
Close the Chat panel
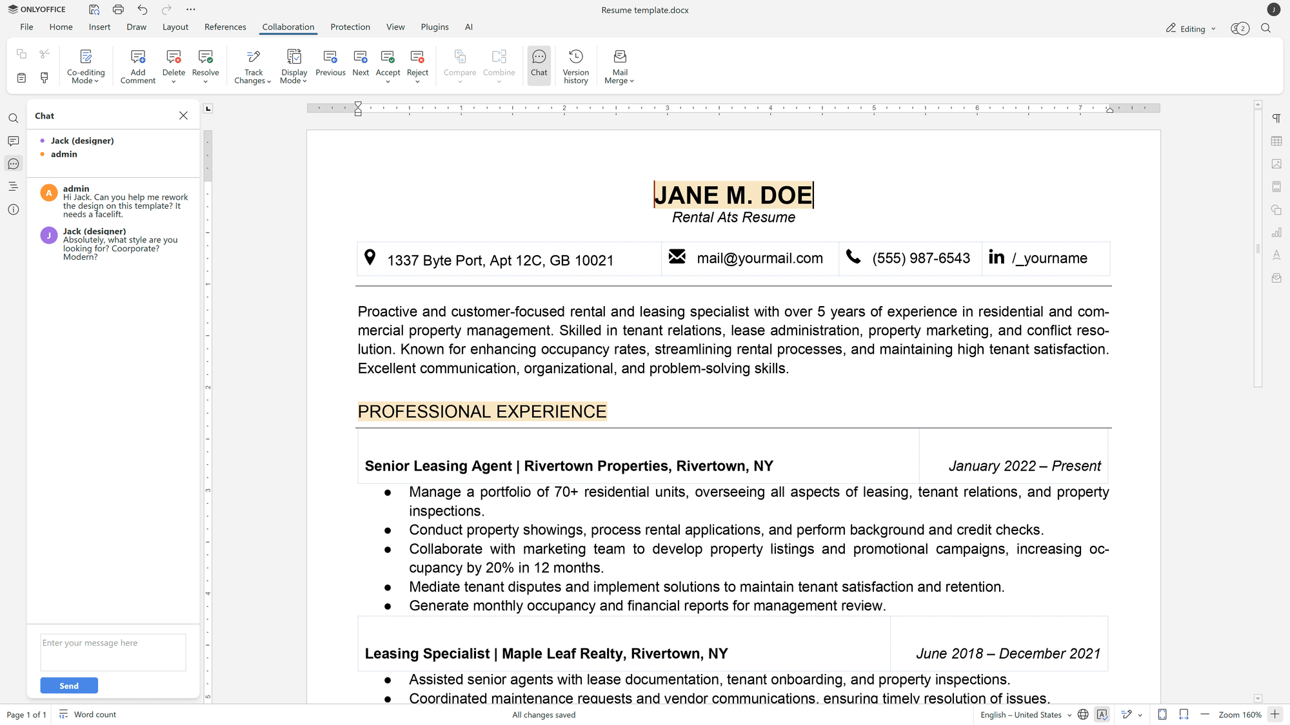183,115
